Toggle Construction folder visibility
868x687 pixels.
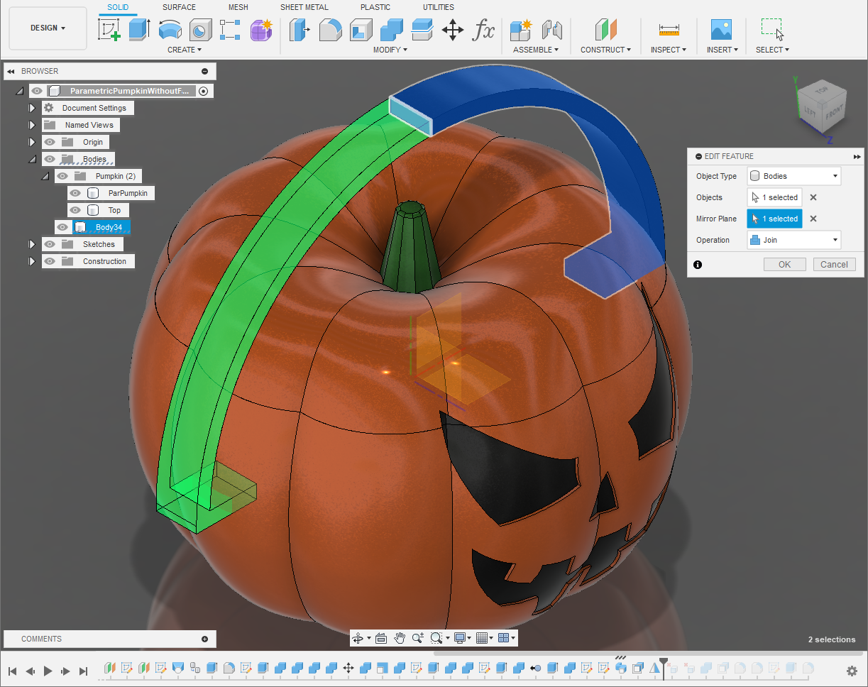(x=50, y=261)
